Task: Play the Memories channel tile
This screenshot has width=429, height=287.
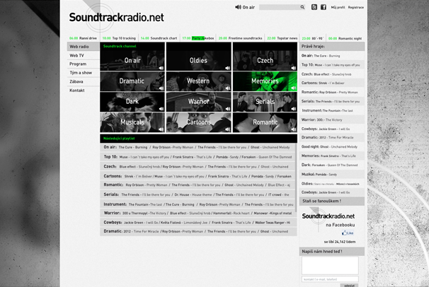Action: point(265,81)
